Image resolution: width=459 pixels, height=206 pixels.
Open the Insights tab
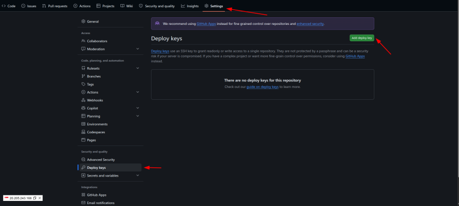(190, 6)
